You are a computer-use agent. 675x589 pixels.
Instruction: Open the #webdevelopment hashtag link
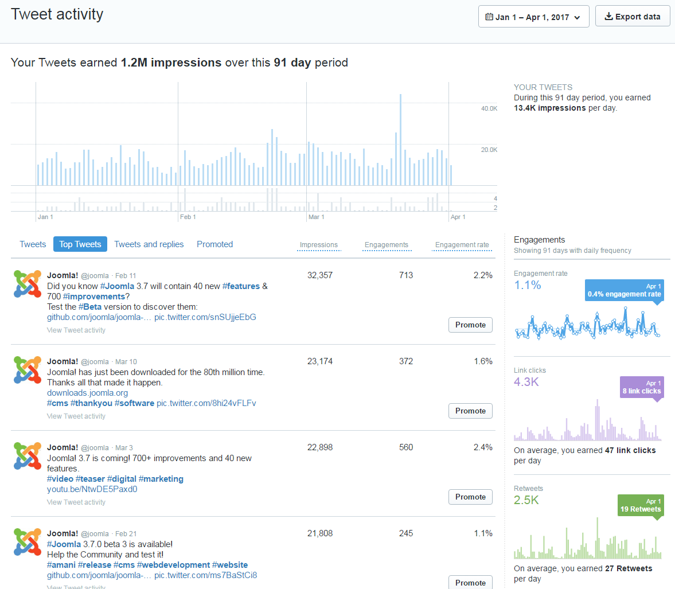(x=174, y=565)
